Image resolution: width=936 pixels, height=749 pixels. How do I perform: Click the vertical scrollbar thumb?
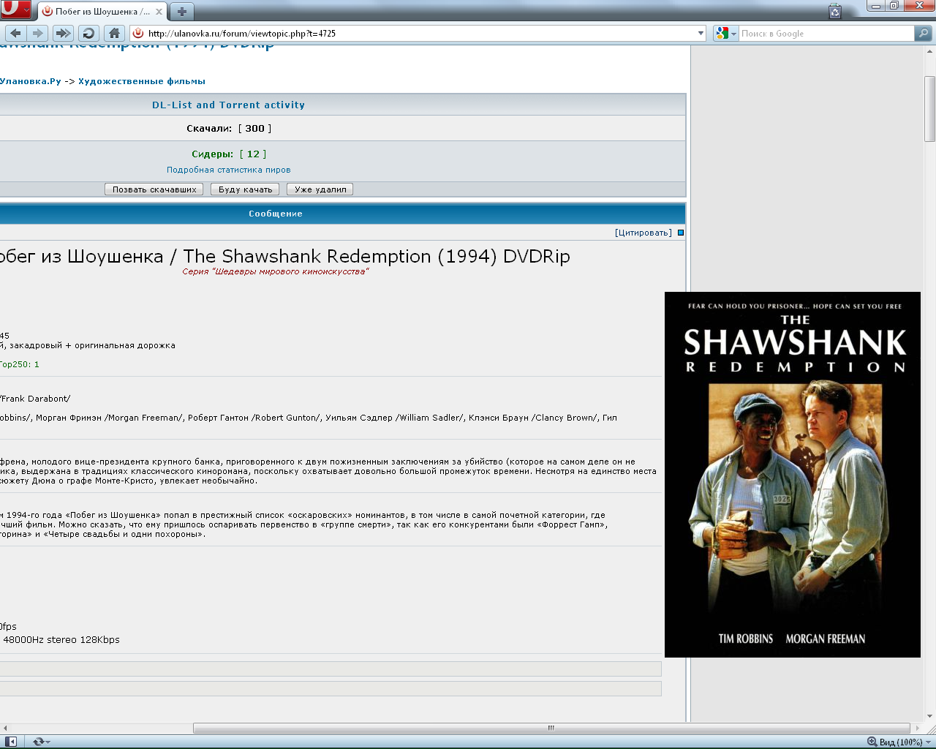point(930,109)
